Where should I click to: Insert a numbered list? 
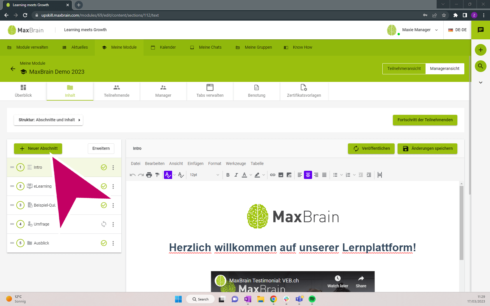coord(348,175)
